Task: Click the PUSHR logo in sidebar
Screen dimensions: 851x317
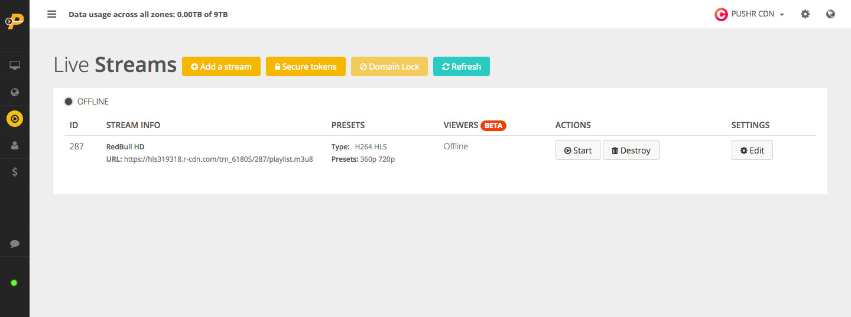Action: pyautogui.click(x=15, y=21)
